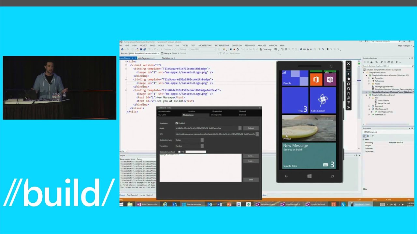Click Restart debugging icon
This screenshot has height=234, width=417.
pos(237,49)
